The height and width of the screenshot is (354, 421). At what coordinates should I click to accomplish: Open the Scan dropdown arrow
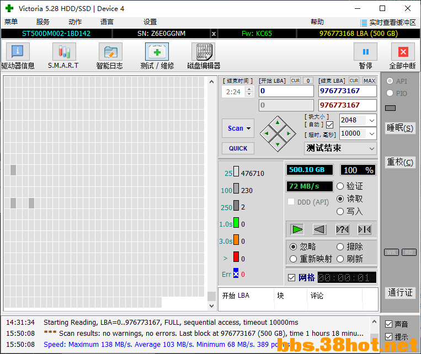[x=249, y=128]
